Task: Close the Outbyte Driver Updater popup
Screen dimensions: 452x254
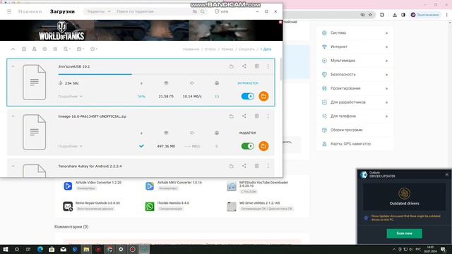Action: pyautogui.click(x=447, y=174)
